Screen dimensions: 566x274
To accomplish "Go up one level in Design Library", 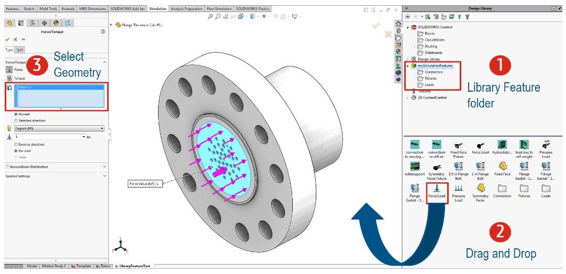I will click(459, 17).
